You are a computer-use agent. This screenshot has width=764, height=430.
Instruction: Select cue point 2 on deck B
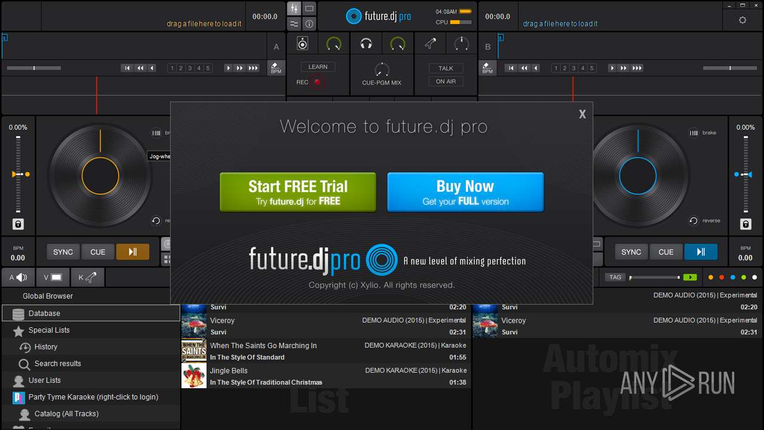(565, 68)
